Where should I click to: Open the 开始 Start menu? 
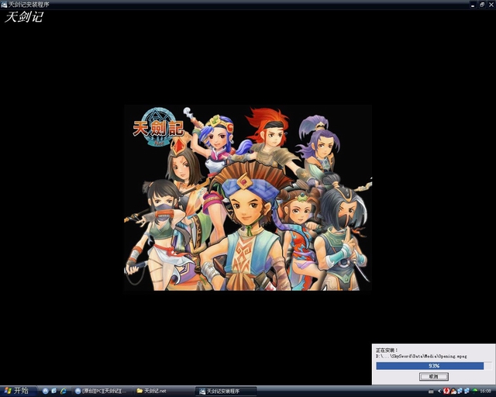pyautogui.click(x=18, y=391)
